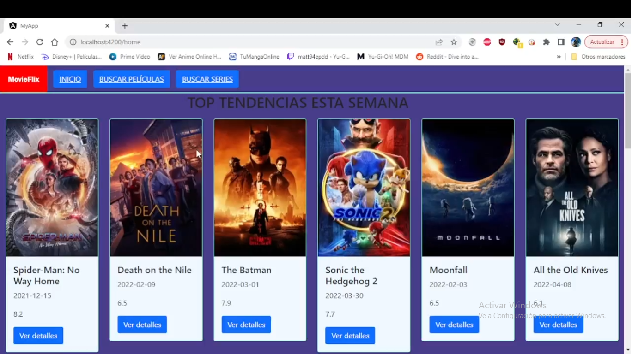Ver detalles for The Batman
Image resolution: width=632 pixels, height=354 pixels.
246,324
